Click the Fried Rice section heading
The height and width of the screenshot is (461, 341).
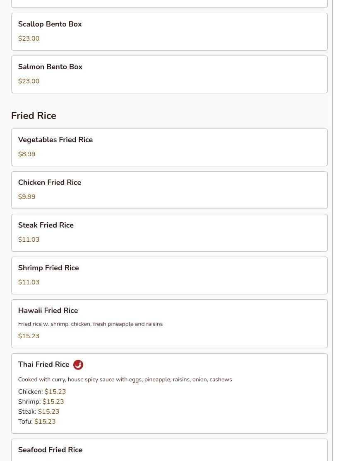[34, 116]
